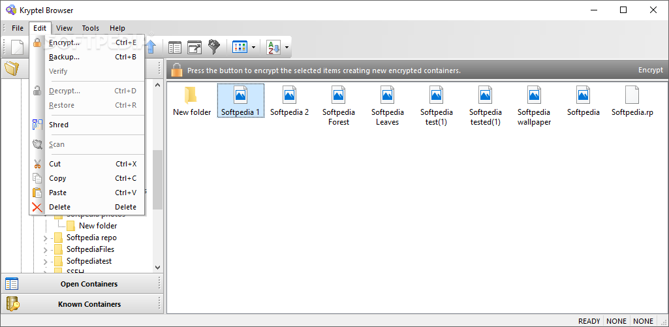
Task: Select the image file named just Softpedia
Action: click(583, 101)
